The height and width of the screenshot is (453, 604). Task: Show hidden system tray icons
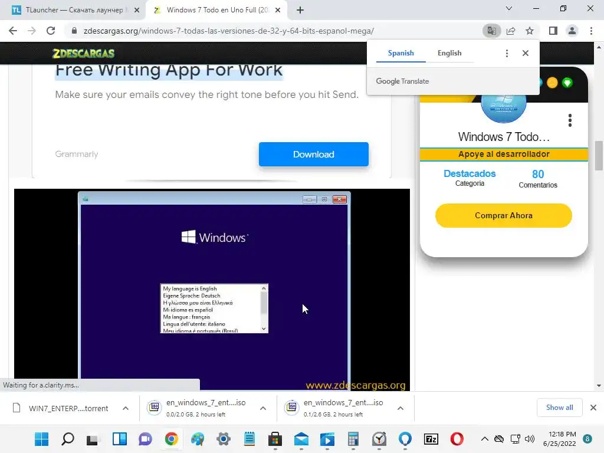[x=485, y=439]
